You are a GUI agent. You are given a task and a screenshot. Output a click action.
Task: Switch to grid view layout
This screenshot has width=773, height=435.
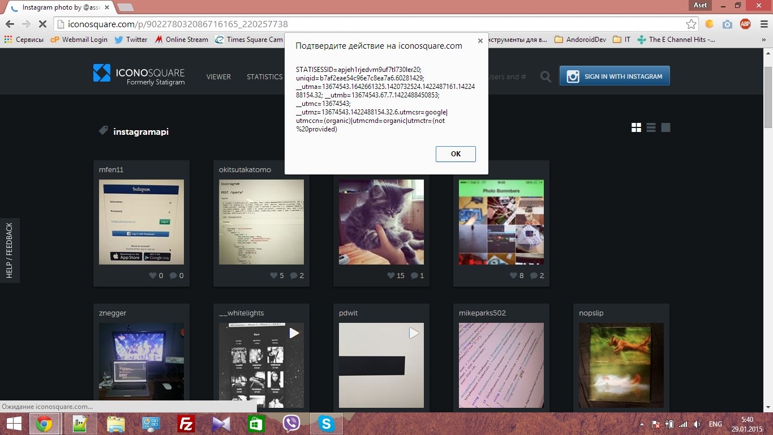pos(636,127)
